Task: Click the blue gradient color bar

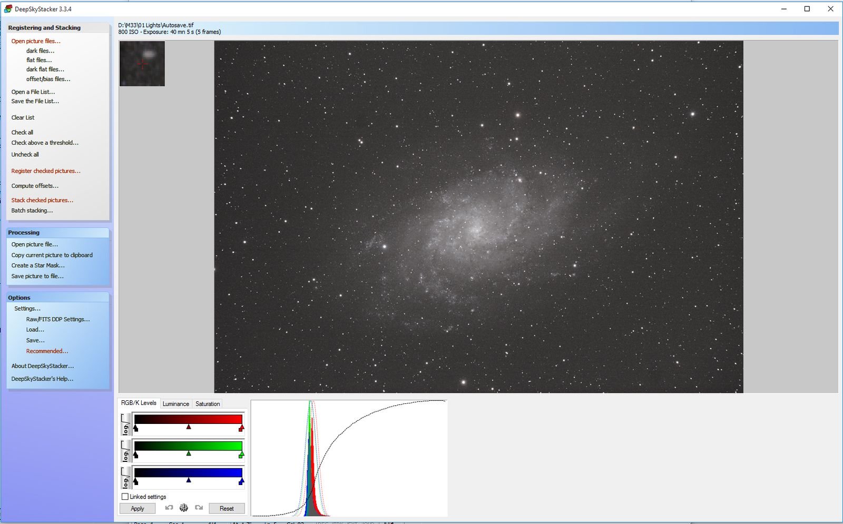Action: click(x=188, y=473)
